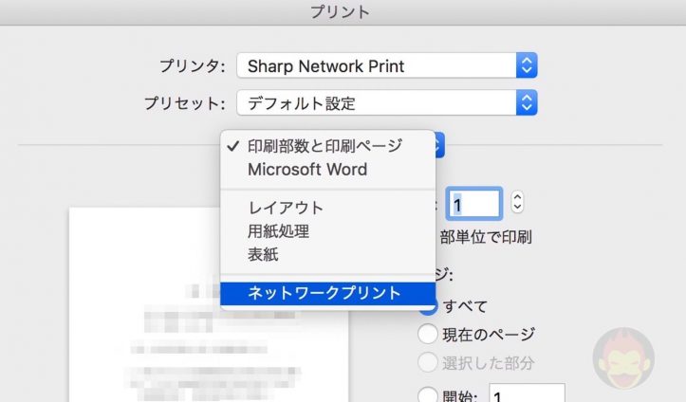Choose Microsoft Word in the popup menu
Screen dimensions: 686x402
coord(327,170)
